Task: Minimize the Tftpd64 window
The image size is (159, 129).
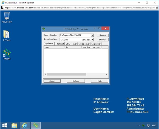Action: point(95,29)
